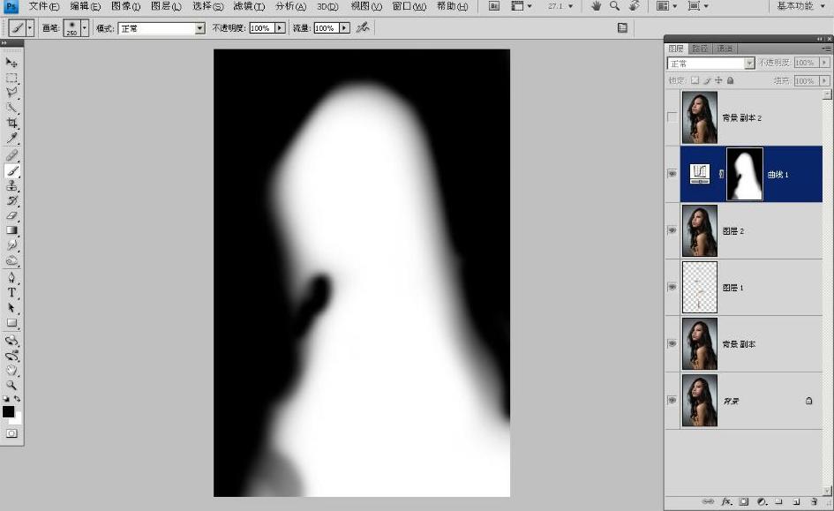Select the Clone Stamp tool
This screenshot has height=511, width=834.
(x=11, y=186)
